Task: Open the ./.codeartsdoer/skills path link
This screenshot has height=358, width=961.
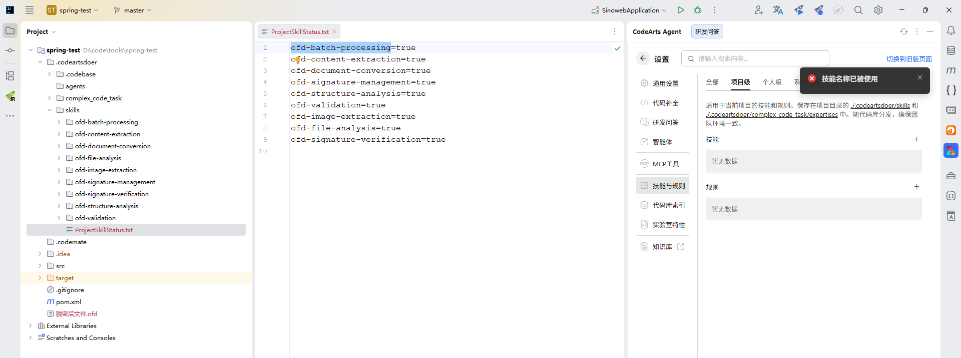Action: point(880,105)
